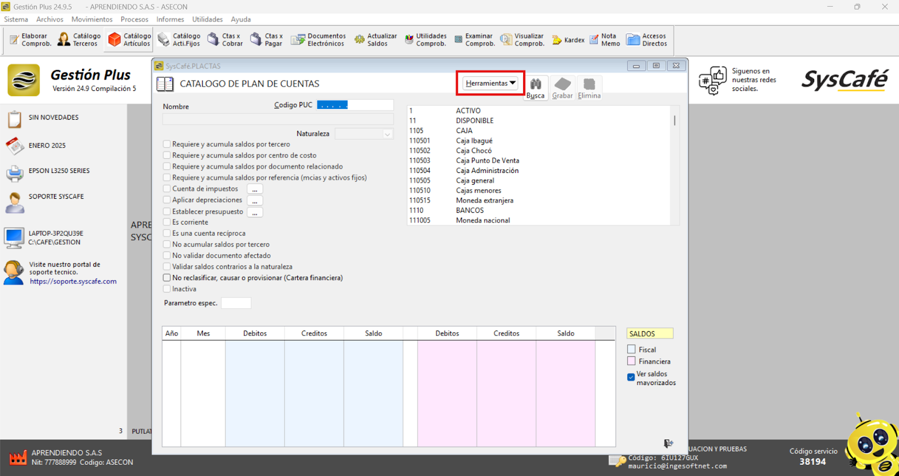Image resolution: width=899 pixels, height=476 pixels.
Task: Check the Fiscal saldos checkbox
Action: pos(632,349)
